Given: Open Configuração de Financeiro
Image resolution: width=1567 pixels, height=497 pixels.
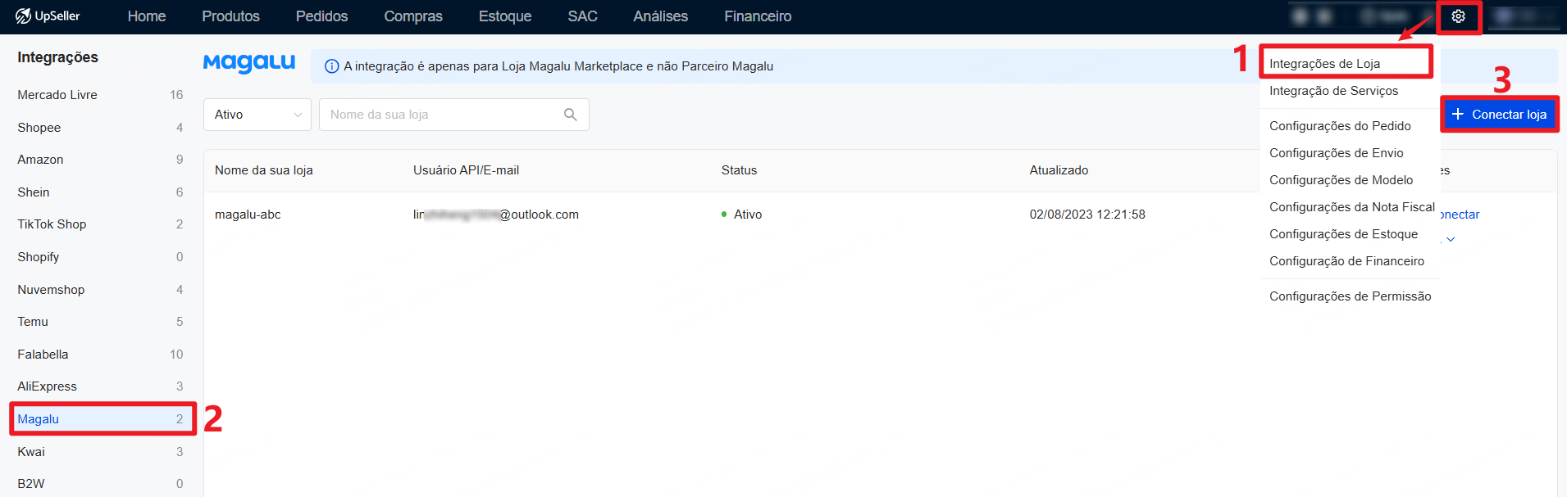Looking at the screenshot, I should point(1347,261).
